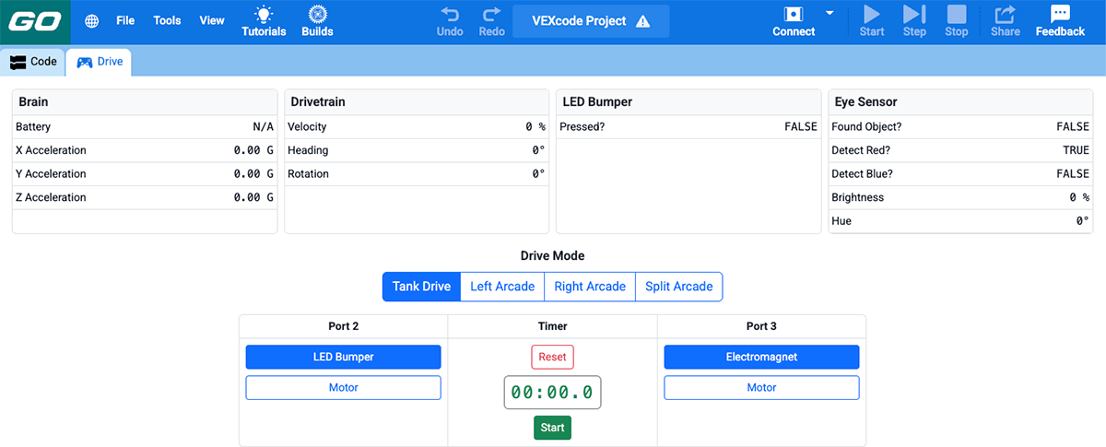1106x447 pixels.
Task: Open the View menu
Action: (x=212, y=20)
